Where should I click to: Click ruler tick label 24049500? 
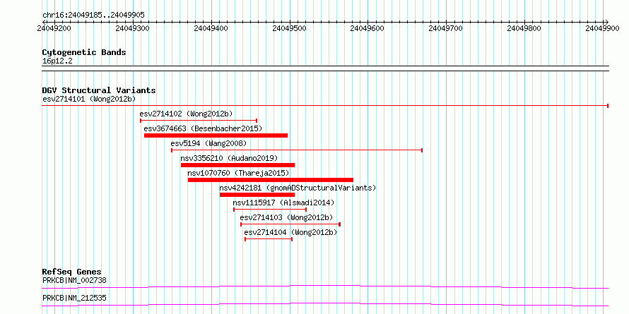pyautogui.click(x=289, y=28)
